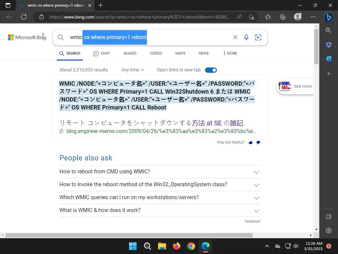338x254 pixels.
Task: Toggle Open links in new tab switch
Action: coord(211,70)
